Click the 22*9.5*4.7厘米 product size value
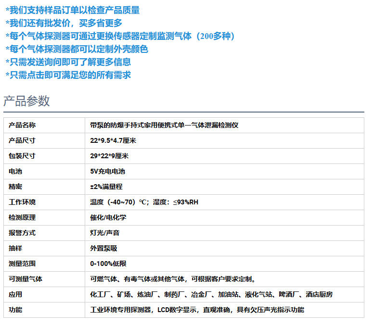Viewport: 373px width, 327px height. (x=113, y=140)
